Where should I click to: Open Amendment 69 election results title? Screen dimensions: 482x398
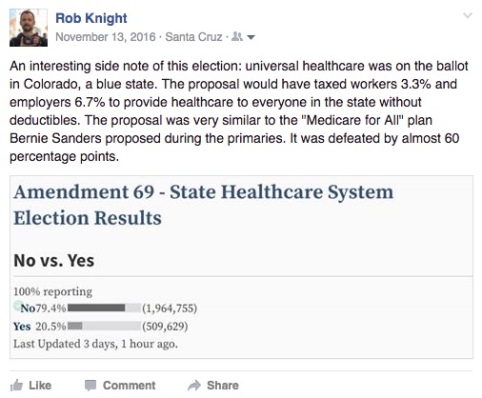click(x=203, y=205)
